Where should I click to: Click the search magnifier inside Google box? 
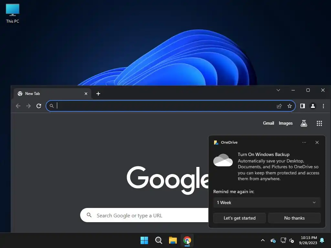point(89,215)
